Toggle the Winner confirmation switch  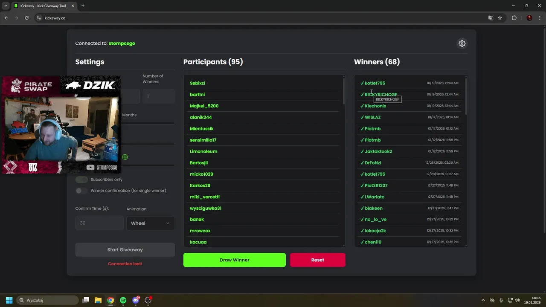pyautogui.click(x=81, y=191)
